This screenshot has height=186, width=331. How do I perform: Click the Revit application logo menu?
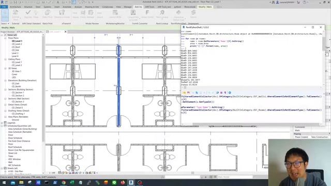click(x=2, y=2)
